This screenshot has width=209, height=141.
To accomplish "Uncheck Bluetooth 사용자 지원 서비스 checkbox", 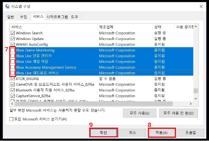I will (x=13, y=90).
